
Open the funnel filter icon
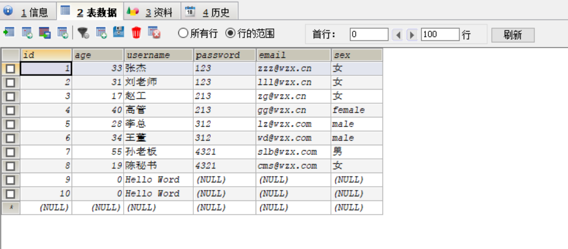[x=83, y=33]
